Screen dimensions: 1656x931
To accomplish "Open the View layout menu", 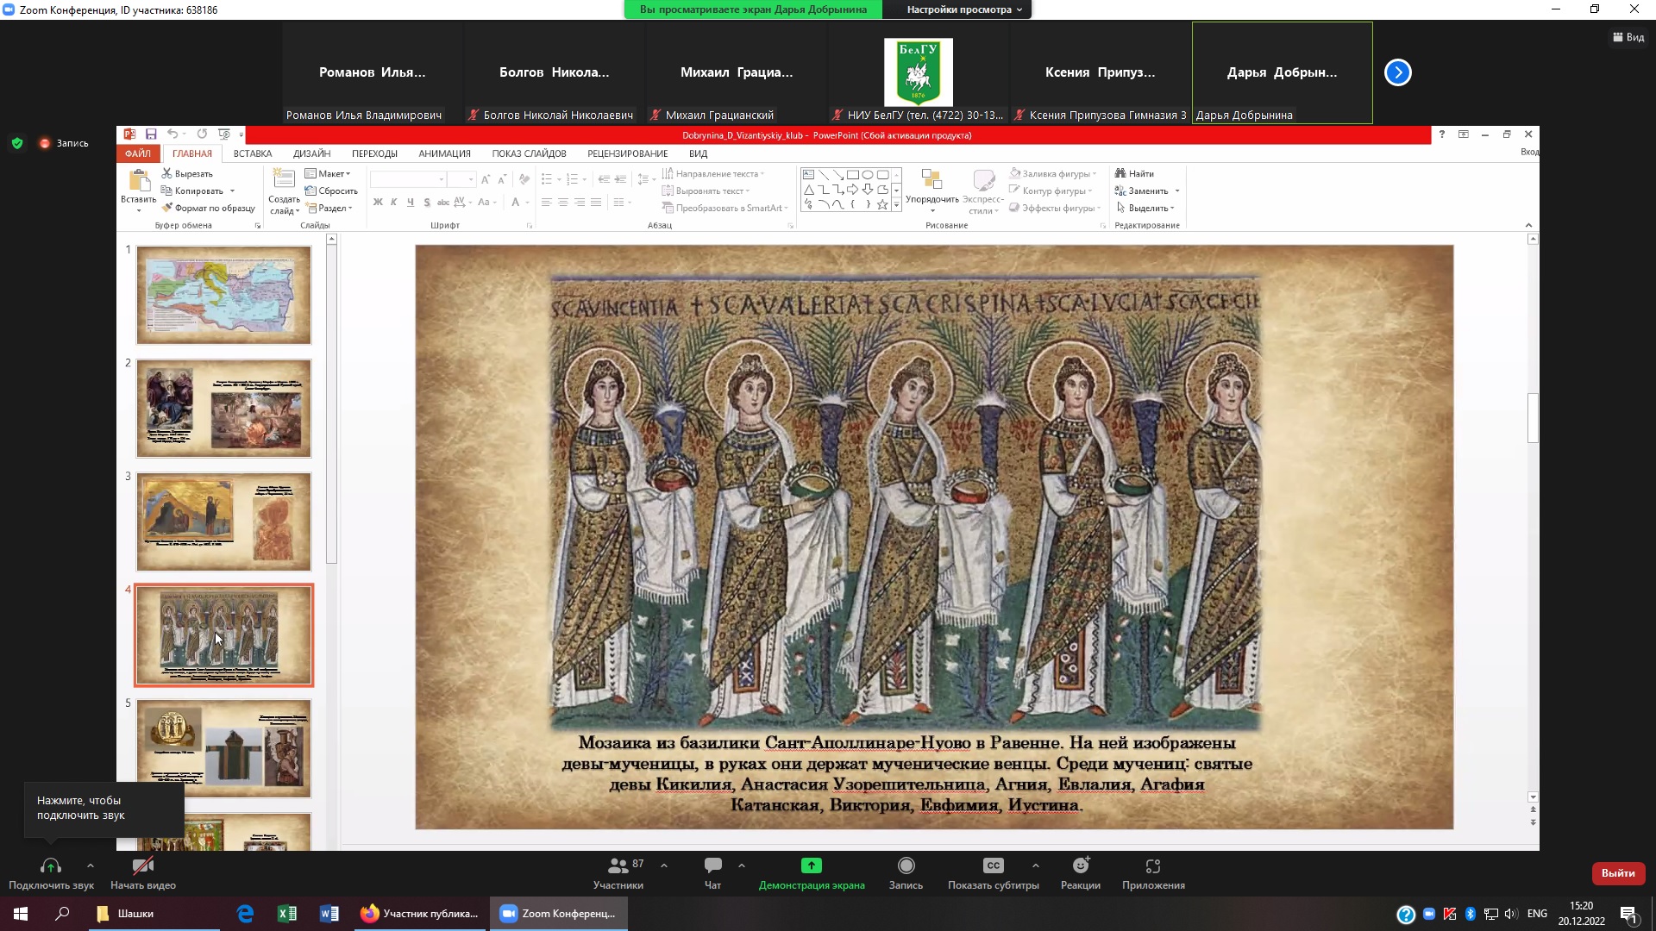I will coord(1628,37).
